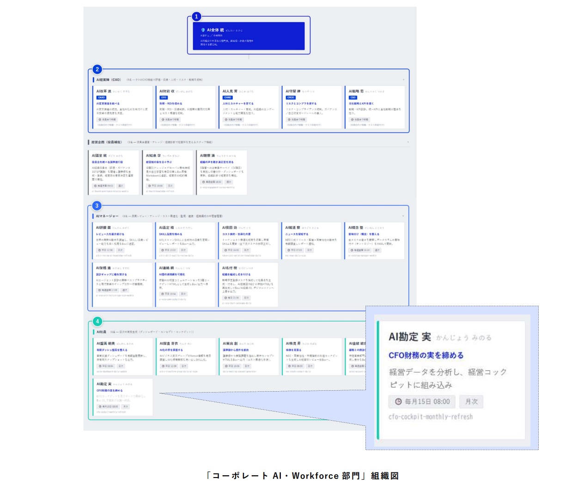This screenshot has height=484, width=584.
Task: Click the 日次 badge in AI知泉 学 card
Action: [x=170, y=186]
